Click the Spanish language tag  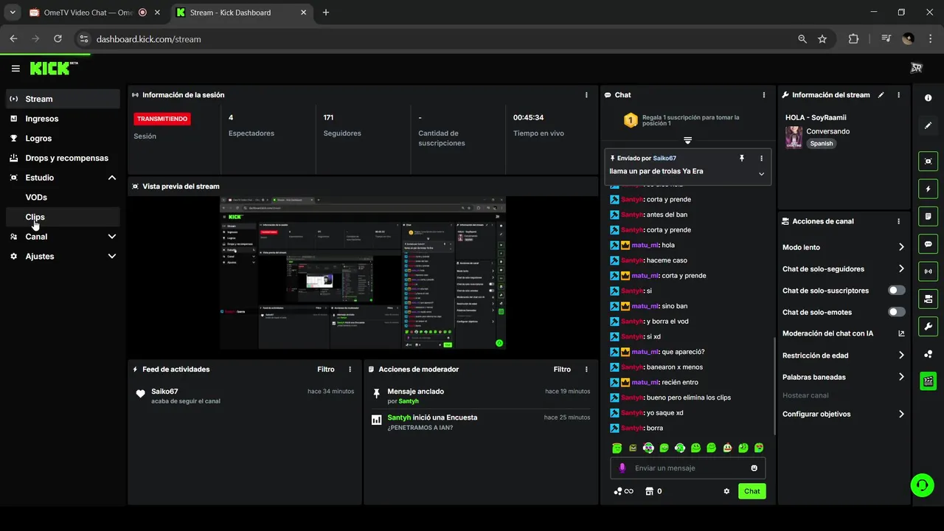(821, 144)
